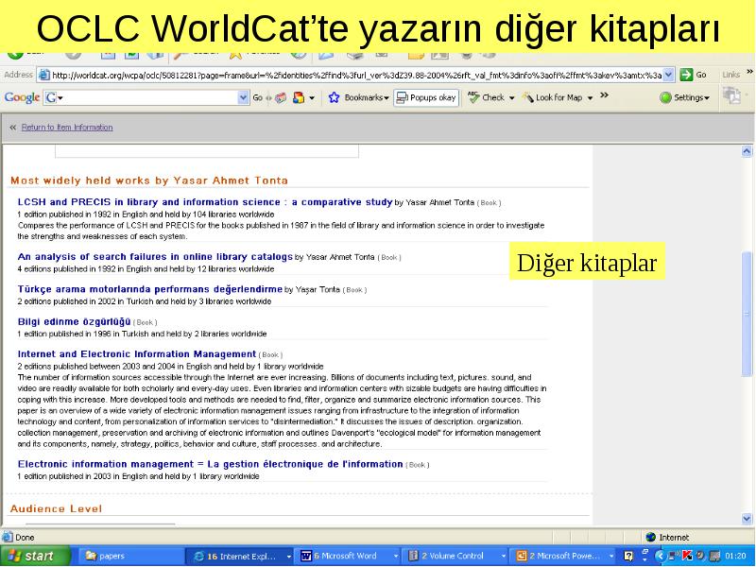Click in the Google search input field
The width and height of the screenshot is (756, 567).
pyautogui.click(x=150, y=97)
